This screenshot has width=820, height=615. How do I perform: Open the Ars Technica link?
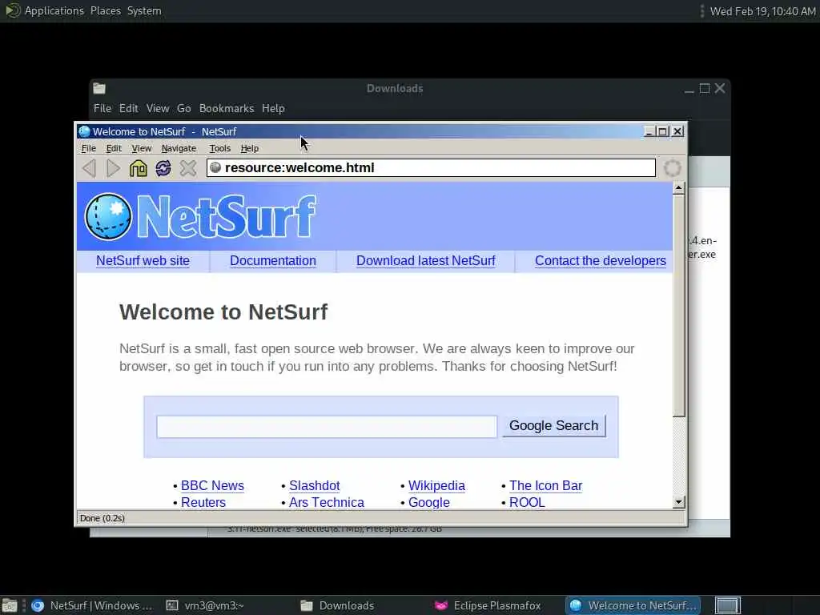point(327,503)
